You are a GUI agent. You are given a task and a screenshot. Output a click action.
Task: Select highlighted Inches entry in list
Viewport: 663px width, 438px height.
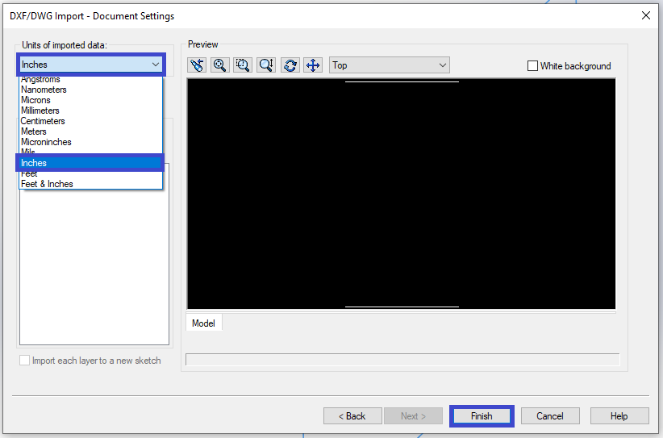click(x=90, y=163)
